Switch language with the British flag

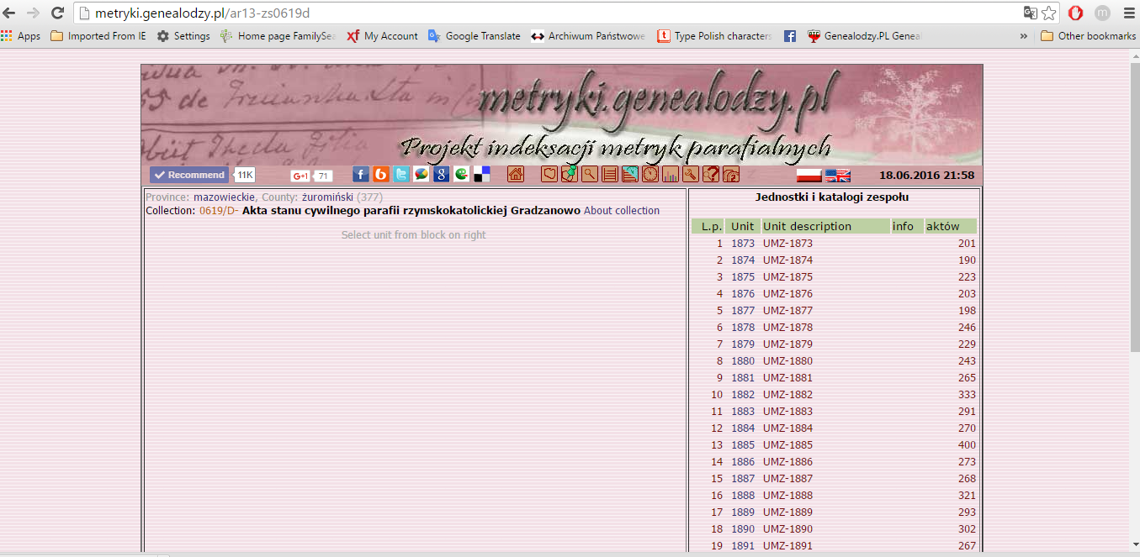click(837, 176)
